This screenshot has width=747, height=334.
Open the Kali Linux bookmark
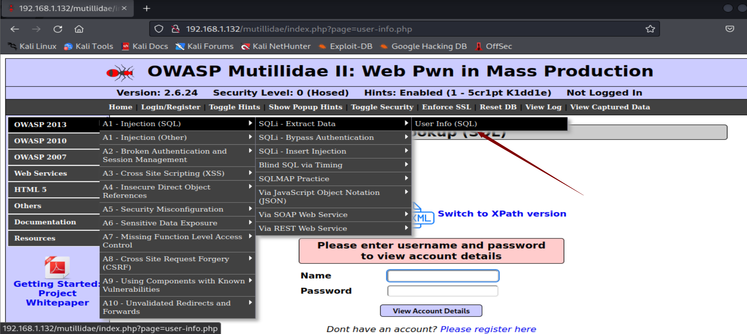(x=33, y=46)
